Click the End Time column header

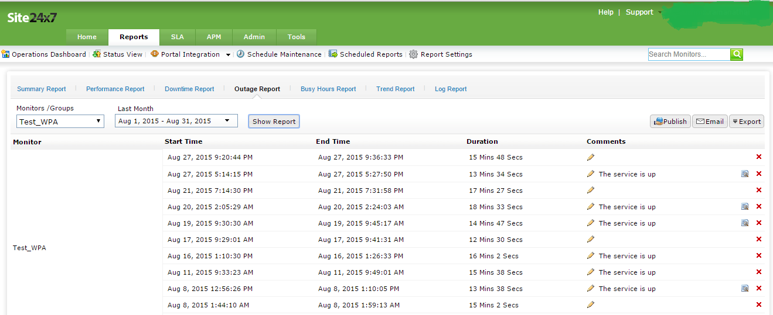tap(333, 141)
